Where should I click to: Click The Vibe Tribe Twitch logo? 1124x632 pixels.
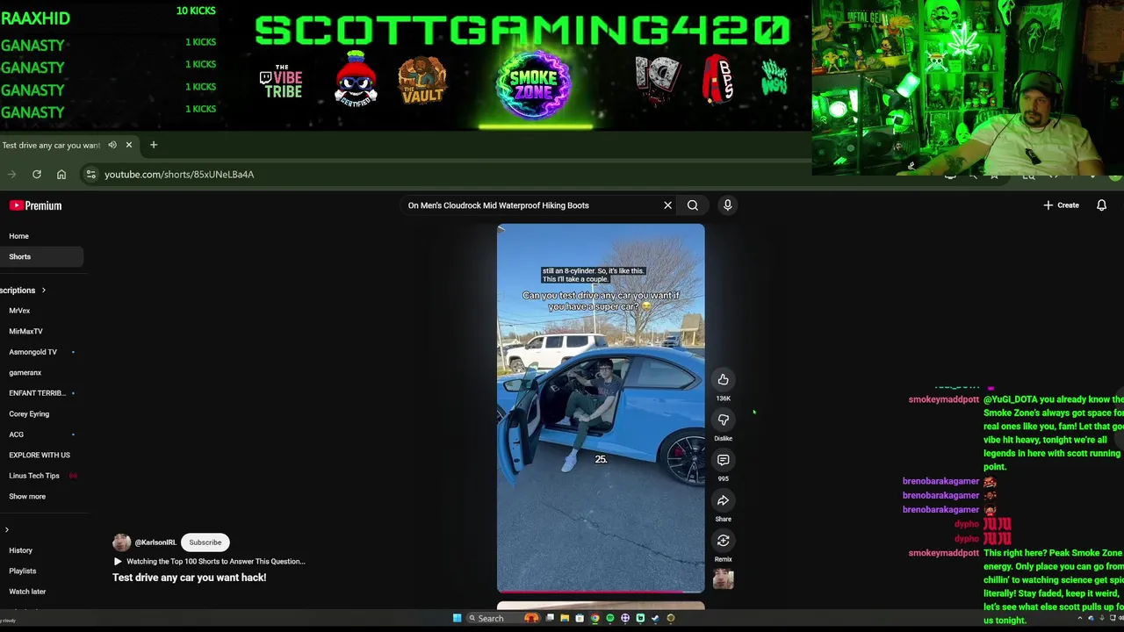click(281, 81)
